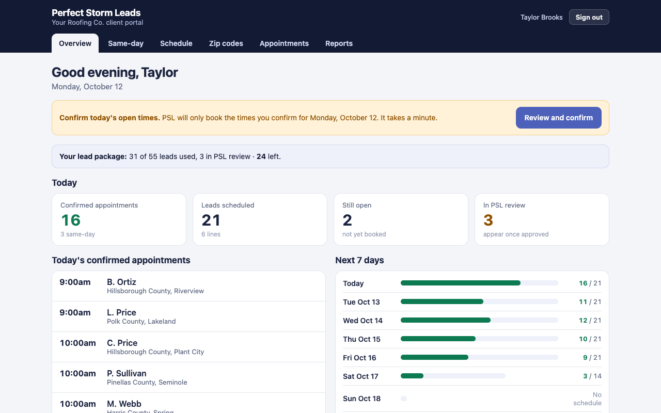Image resolution: width=661 pixels, height=413 pixels.
Task: Click the '11 / 21' count for Tuesday
Action: 590,301
